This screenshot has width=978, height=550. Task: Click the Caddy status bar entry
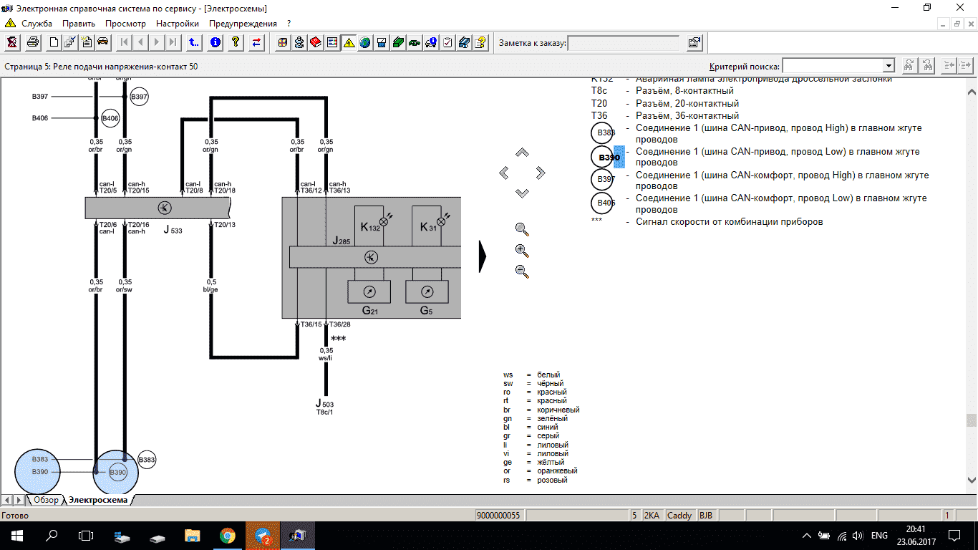coord(679,515)
